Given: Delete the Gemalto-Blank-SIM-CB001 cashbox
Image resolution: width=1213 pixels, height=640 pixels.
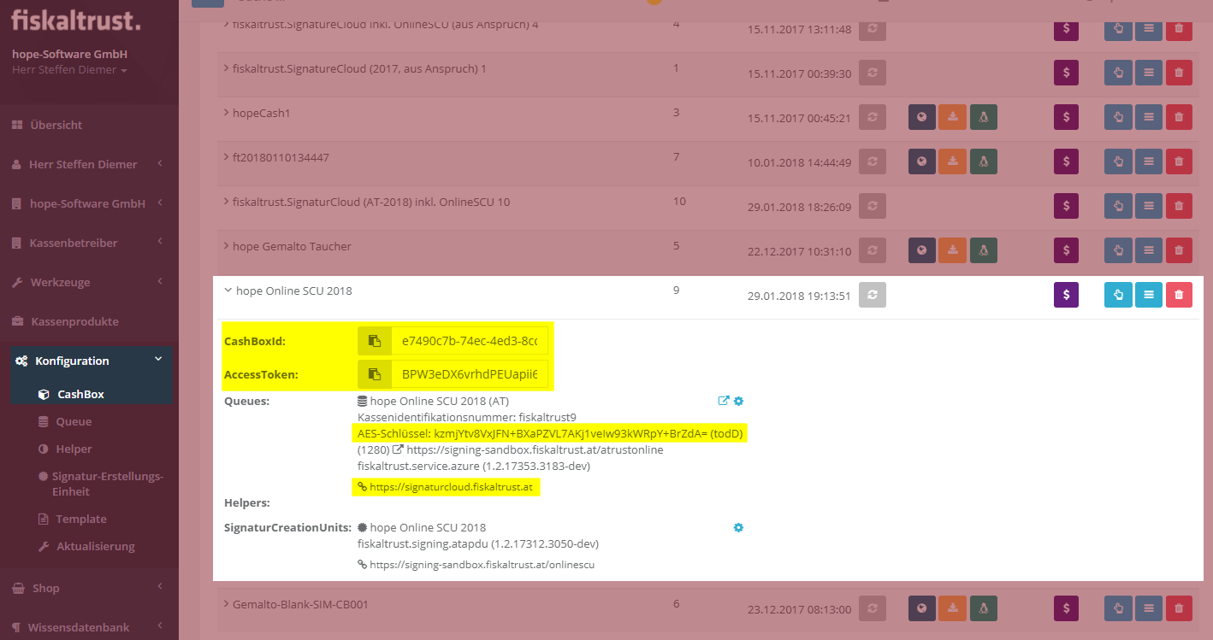Looking at the screenshot, I should 1179,608.
